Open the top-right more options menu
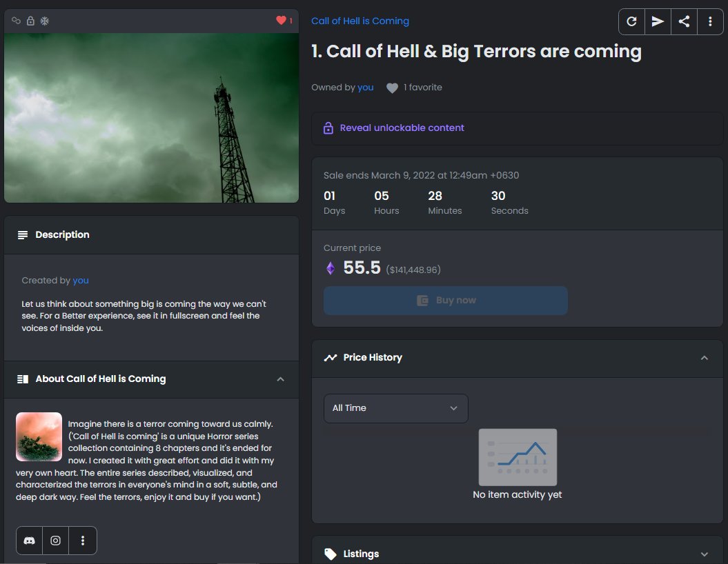The width and height of the screenshot is (728, 564). click(x=710, y=21)
